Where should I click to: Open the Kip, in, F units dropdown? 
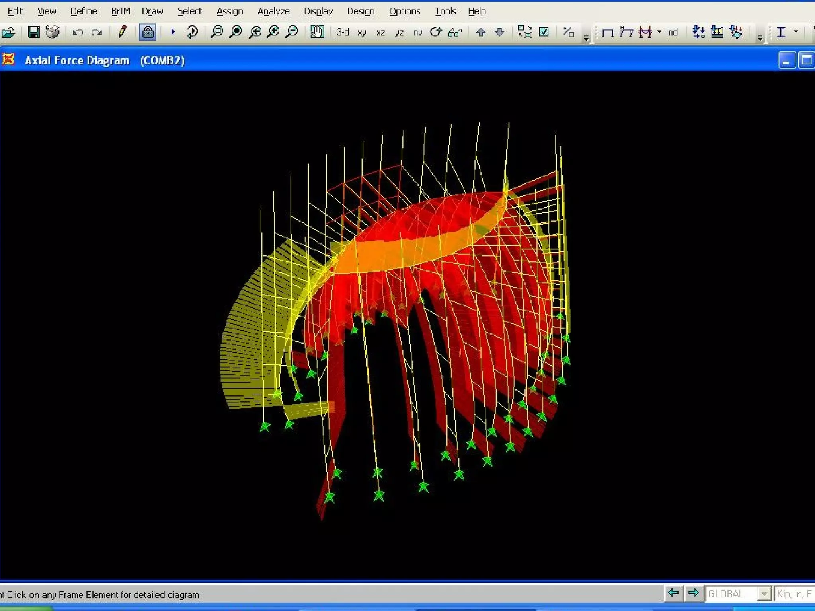tap(794, 594)
